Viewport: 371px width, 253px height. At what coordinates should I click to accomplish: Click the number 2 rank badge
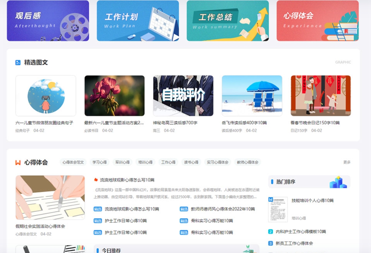click(x=271, y=232)
